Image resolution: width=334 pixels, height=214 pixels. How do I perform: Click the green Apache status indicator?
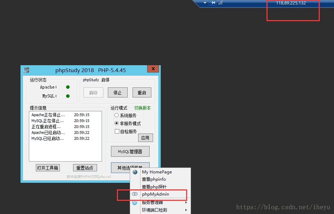coord(68,87)
